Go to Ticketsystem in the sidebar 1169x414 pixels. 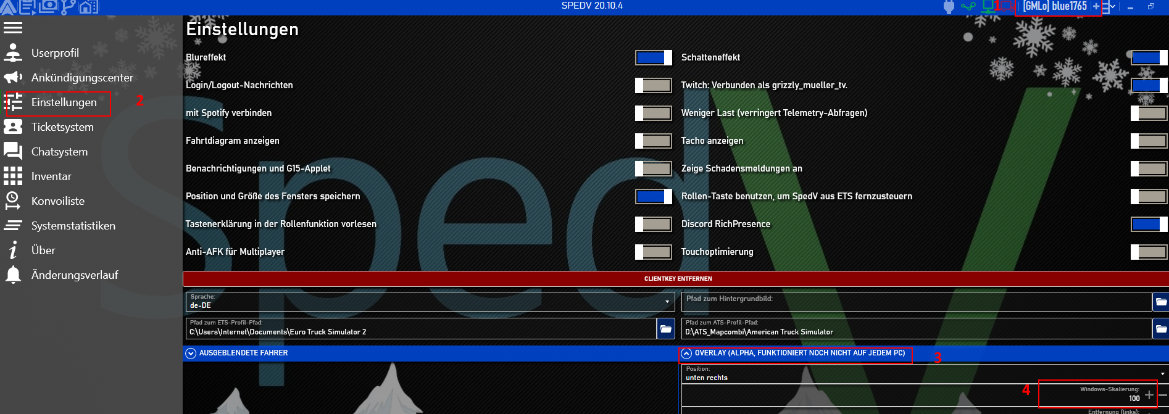[62, 127]
